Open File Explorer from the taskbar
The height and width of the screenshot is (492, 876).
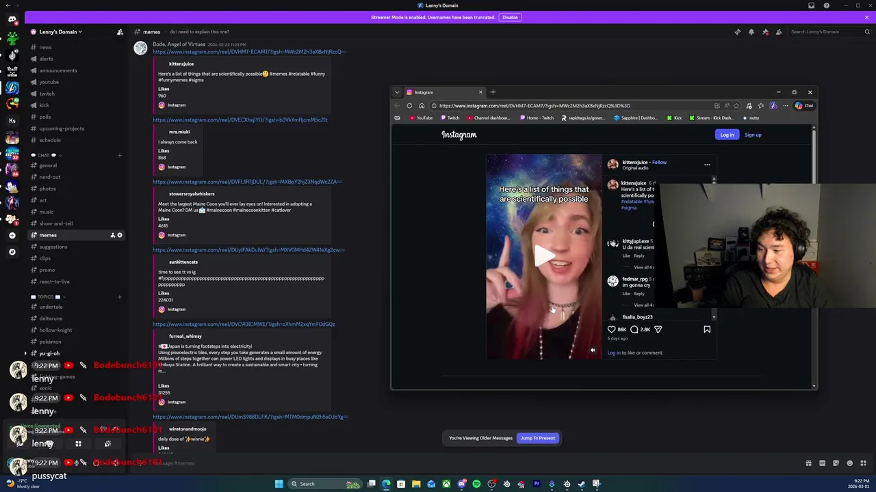coord(416,484)
